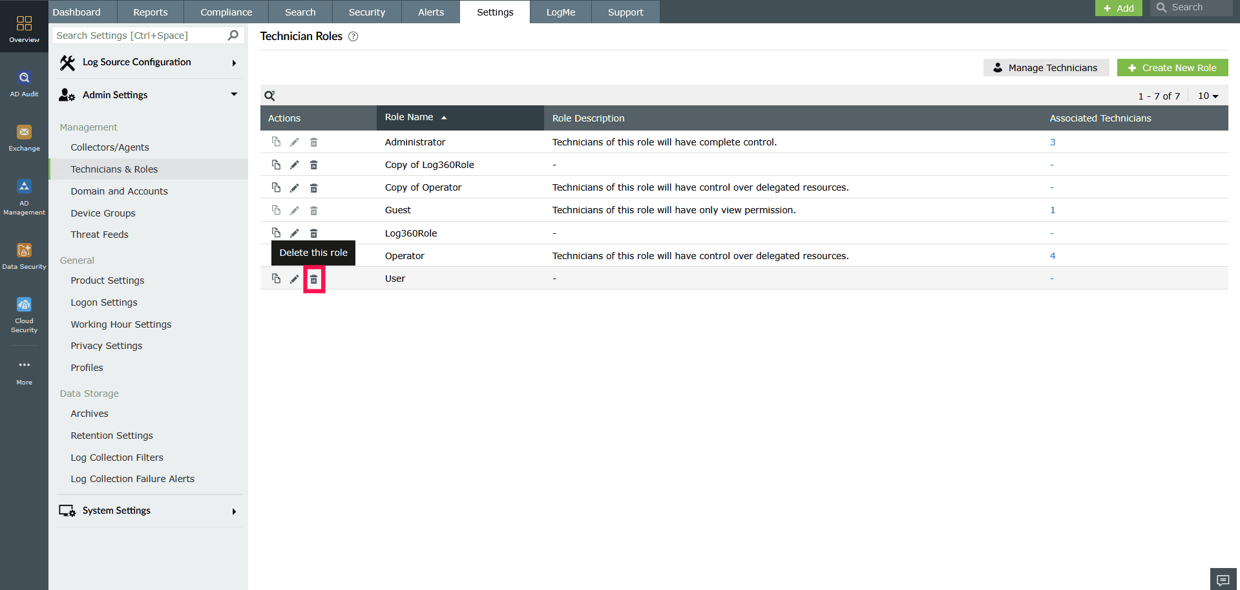Open Technician Roles help icon

(x=353, y=37)
